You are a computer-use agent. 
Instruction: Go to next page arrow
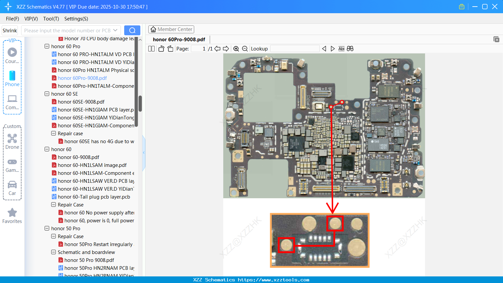[x=226, y=49]
